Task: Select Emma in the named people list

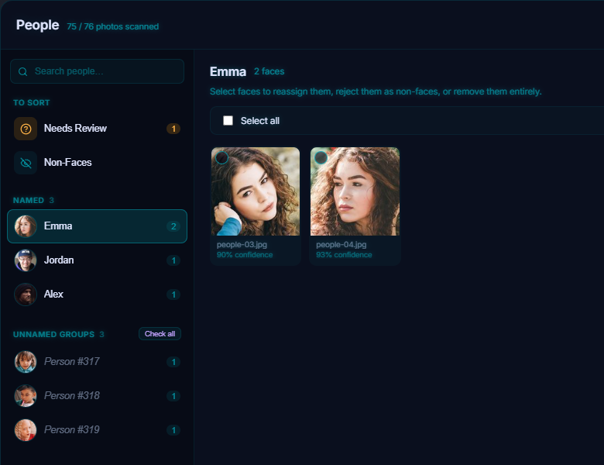Action: (x=97, y=226)
